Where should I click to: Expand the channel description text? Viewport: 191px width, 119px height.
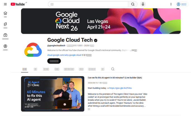pyautogui.click(x=133, y=50)
